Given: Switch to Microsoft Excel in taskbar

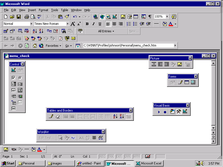Looking at the screenshot, I should tap(149, 163).
